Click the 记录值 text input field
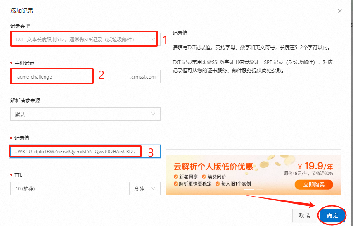The height and width of the screenshot is (226, 353). point(85,151)
